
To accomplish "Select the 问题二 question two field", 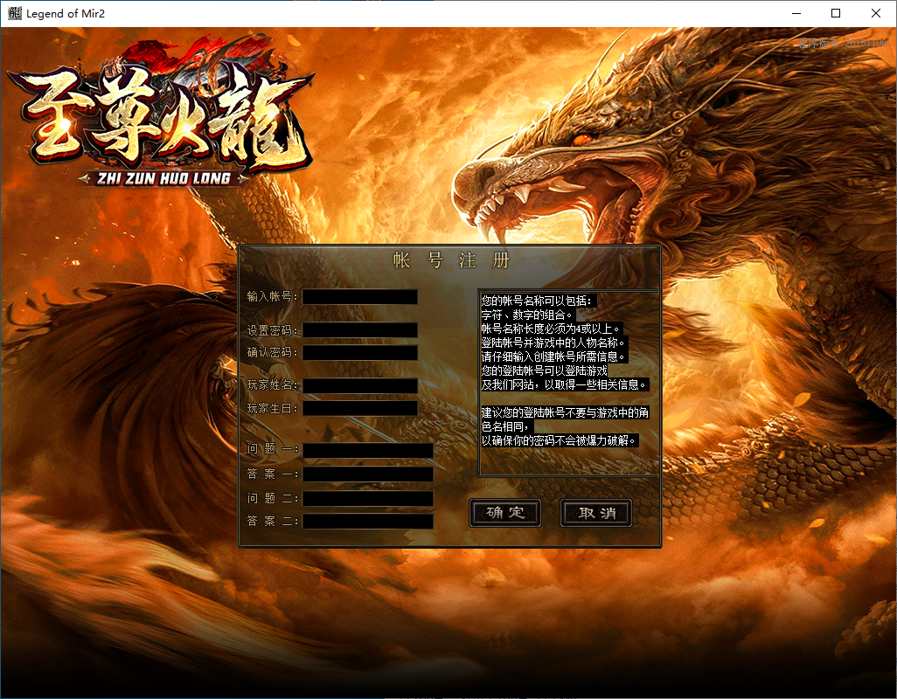I will point(368,498).
